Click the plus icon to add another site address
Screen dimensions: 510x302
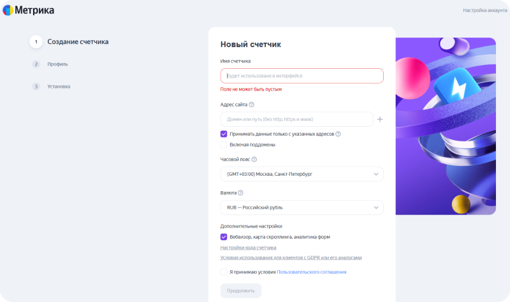379,119
